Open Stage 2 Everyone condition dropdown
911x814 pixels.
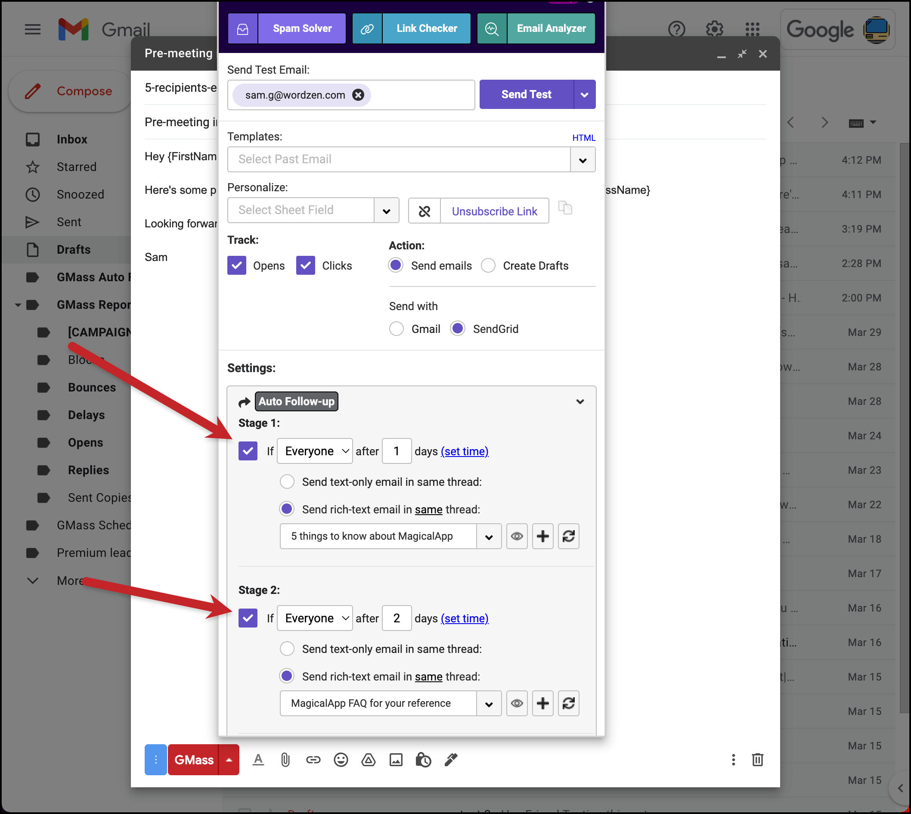315,618
